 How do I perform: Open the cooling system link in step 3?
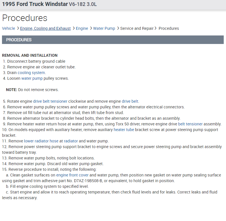(x=31, y=73)
